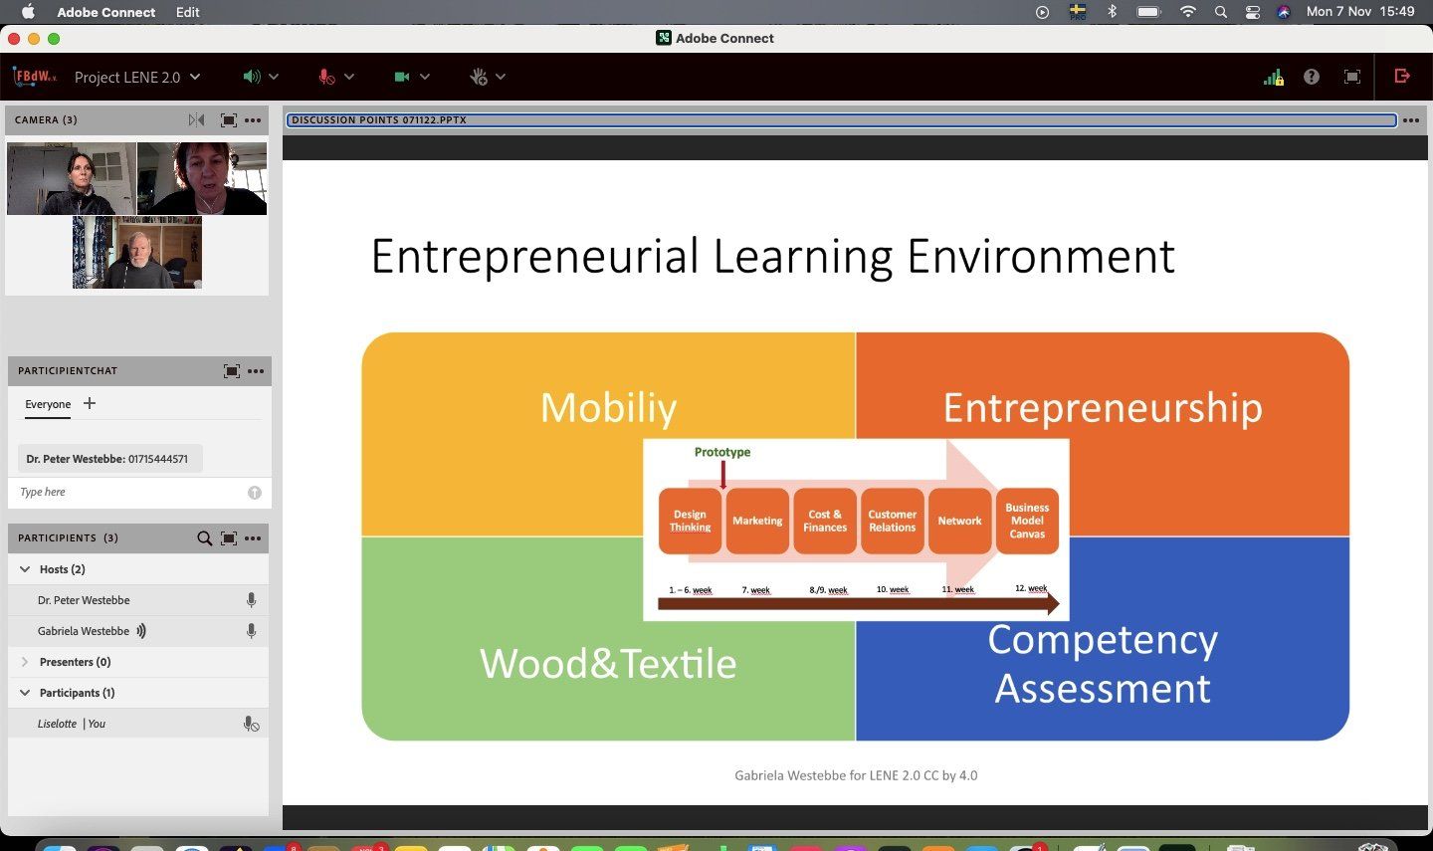Viewport: 1433px width, 851px height.
Task: Open Control Center in the menu bar
Action: point(1253,12)
